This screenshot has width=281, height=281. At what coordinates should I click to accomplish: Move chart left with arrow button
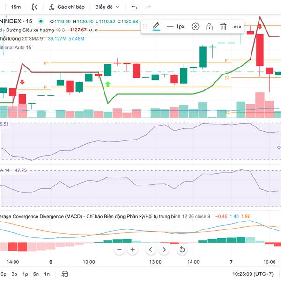151,250
